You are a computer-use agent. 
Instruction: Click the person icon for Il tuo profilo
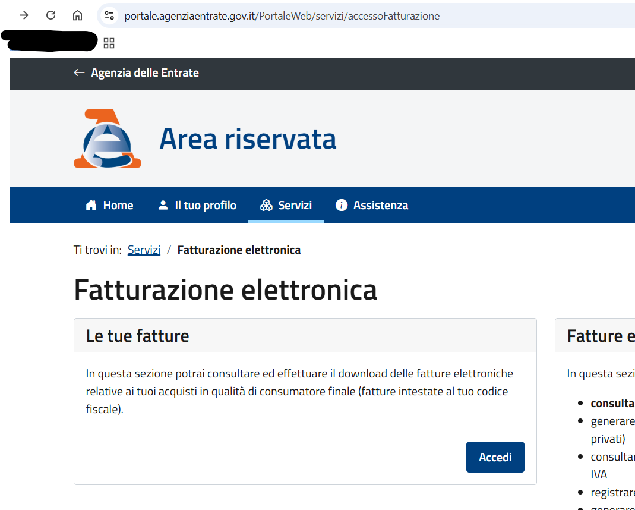[x=163, y=205]
